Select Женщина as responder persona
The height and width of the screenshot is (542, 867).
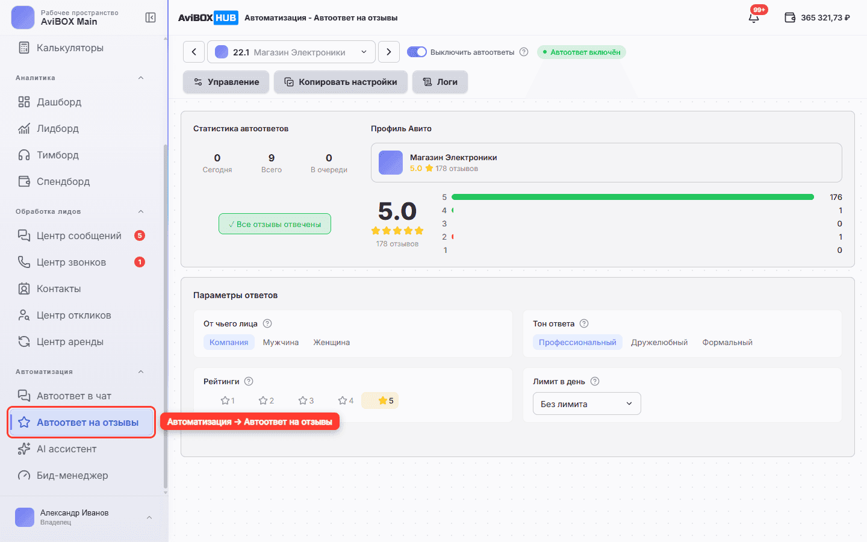(x=331, y=342)
